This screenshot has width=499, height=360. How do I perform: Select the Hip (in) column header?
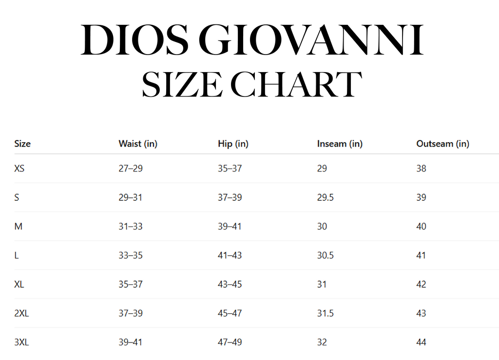[233, 144]
